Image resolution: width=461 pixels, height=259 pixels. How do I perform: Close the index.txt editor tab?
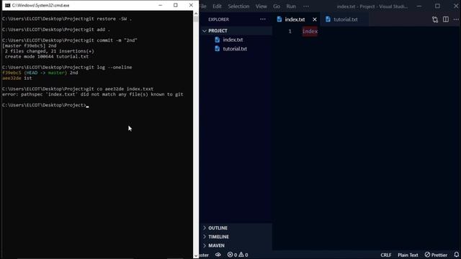(315, 19)
